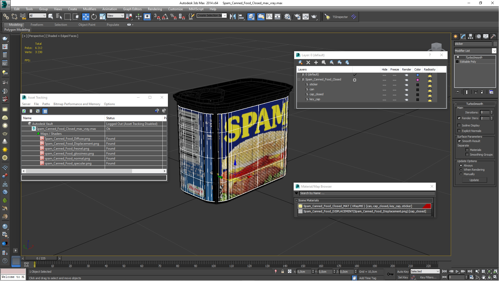This screenshot has width=499, height=281.
Task: Click the Key Filters button
Action: click(x=428, y=277)
